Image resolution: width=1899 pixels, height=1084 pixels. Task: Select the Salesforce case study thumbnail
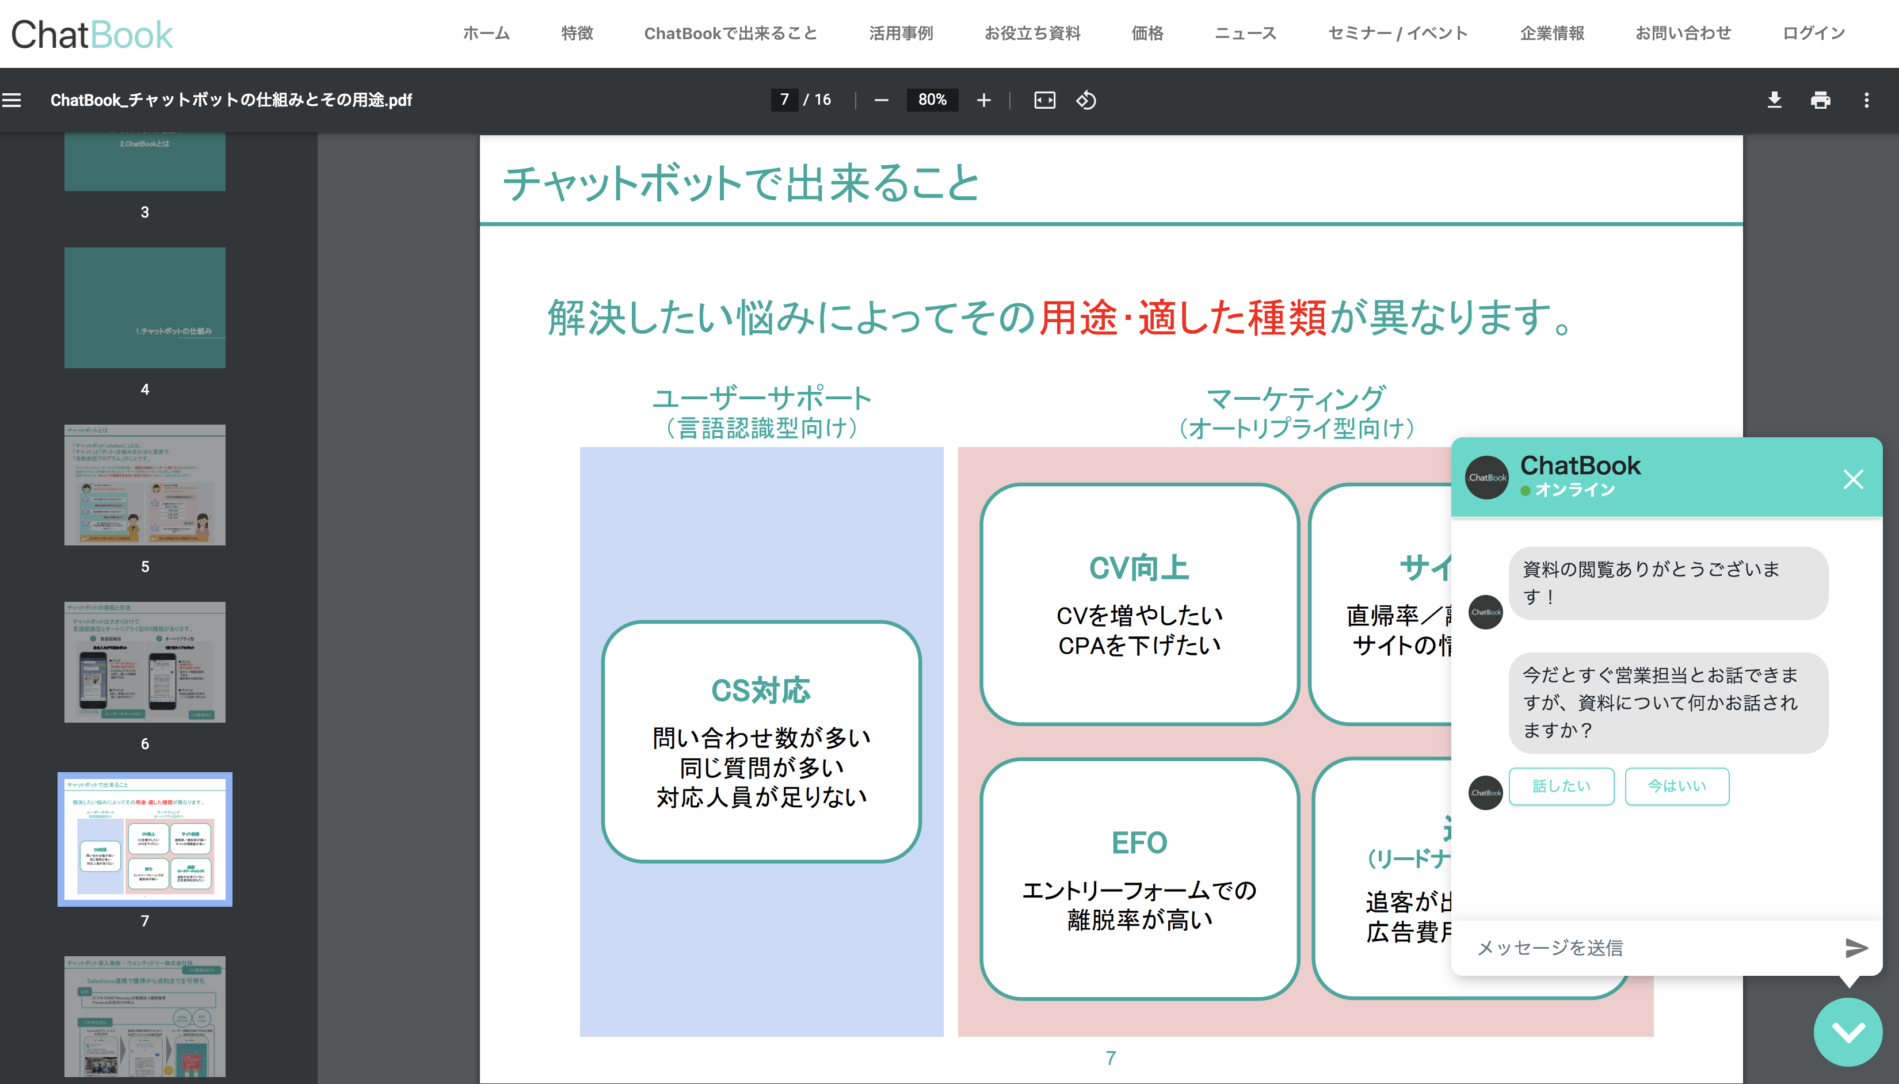click(144, 1016)
